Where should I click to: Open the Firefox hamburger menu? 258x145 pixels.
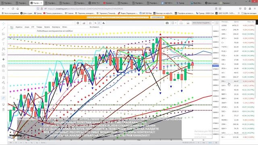(255, 9)
